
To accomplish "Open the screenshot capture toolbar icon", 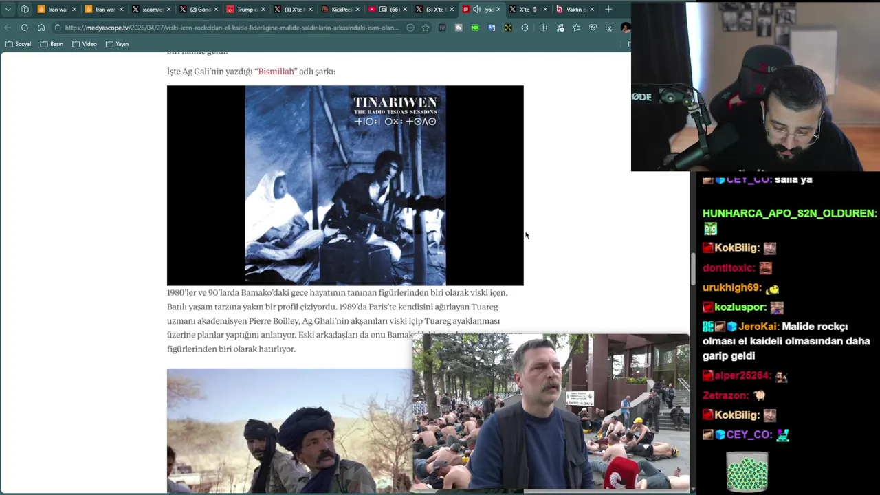I will [x=609, y=27].
